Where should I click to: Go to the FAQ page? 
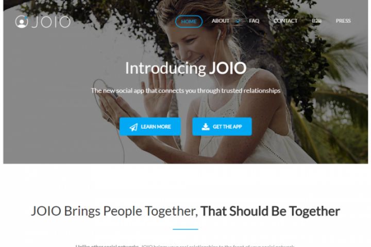pyautogui.click(x=254, y=21)
